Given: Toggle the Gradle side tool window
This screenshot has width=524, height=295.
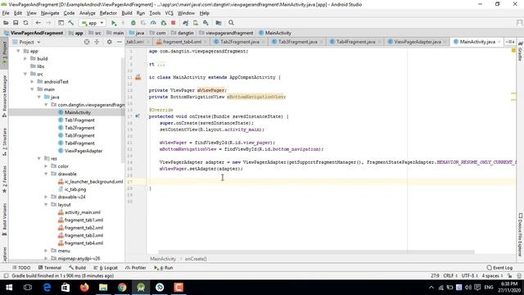Looking at the screenshot, I should pyautogui.click(x=520, y=52).
